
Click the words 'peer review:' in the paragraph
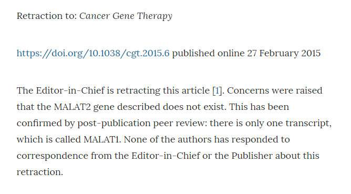(x=180, y=124)
